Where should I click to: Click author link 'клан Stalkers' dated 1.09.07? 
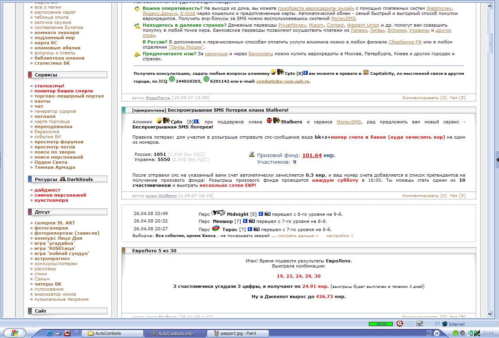(161, 195)
